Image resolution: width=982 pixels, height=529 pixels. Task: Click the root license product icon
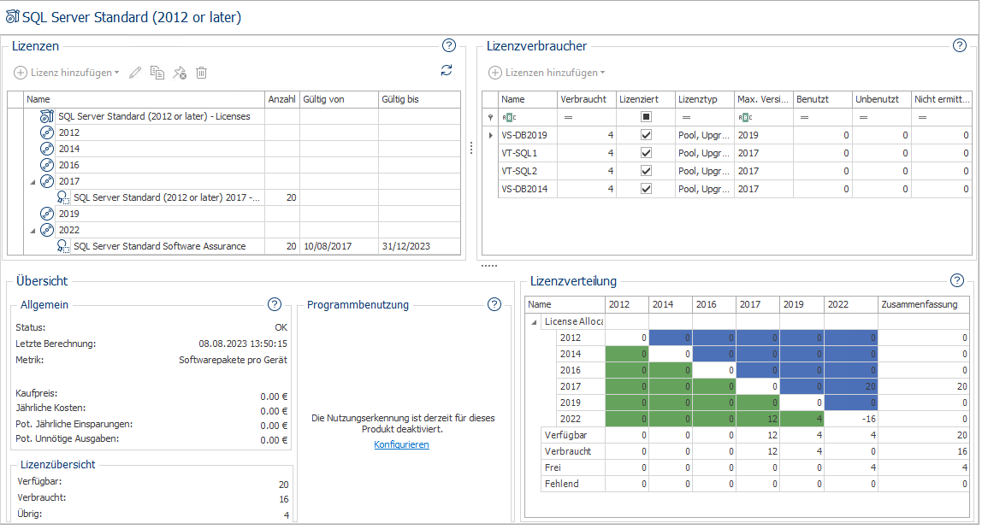(47, 116)
